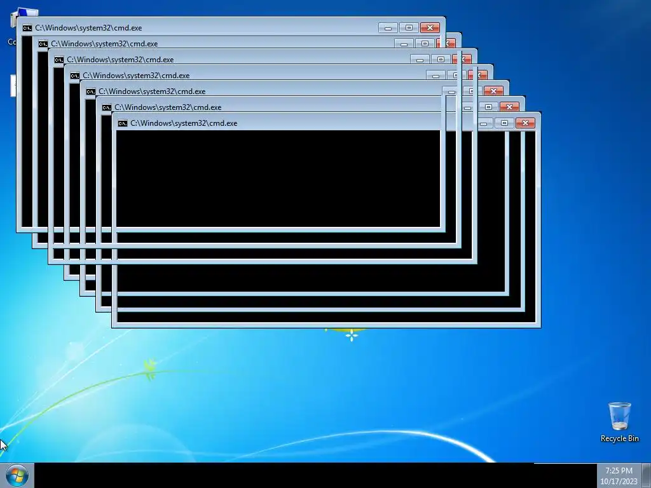
Task: Open the taskbar clock showing 7:25 PM
Action: tap(619, 476)
